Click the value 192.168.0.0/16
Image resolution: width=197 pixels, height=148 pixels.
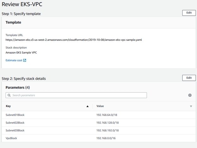click(106, 138)
